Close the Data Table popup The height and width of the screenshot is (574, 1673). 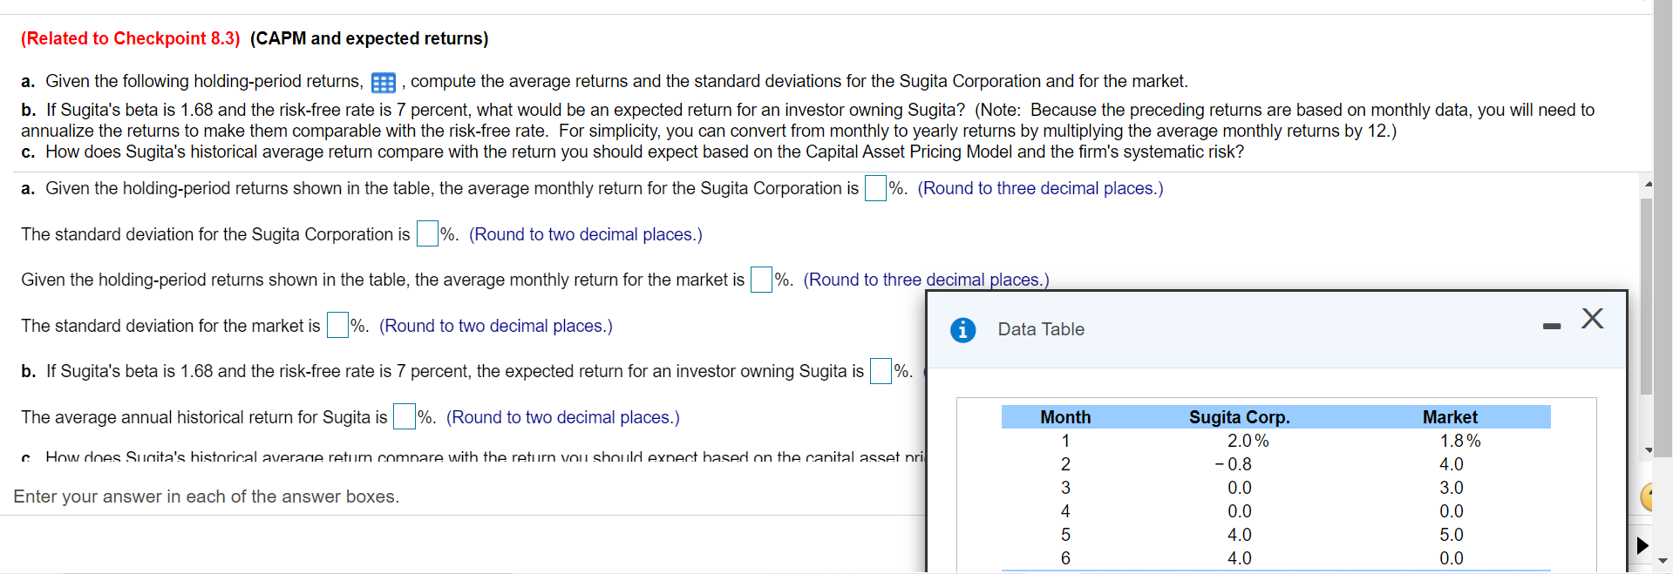pos(1593,319)
